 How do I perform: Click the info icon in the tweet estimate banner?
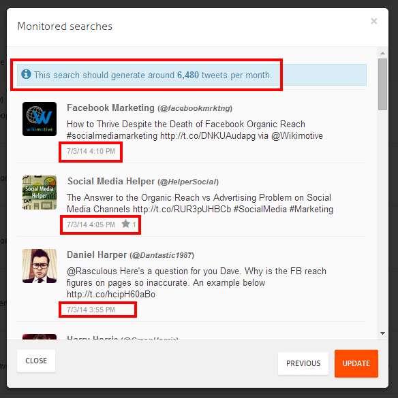[x=26, y=74]
